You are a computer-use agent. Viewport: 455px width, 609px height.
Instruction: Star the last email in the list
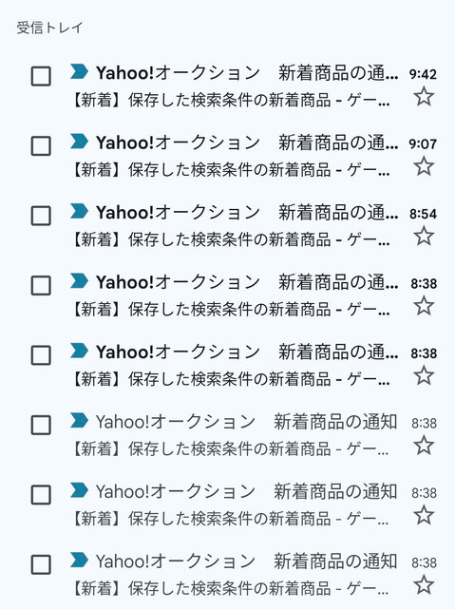click(424, 585)
